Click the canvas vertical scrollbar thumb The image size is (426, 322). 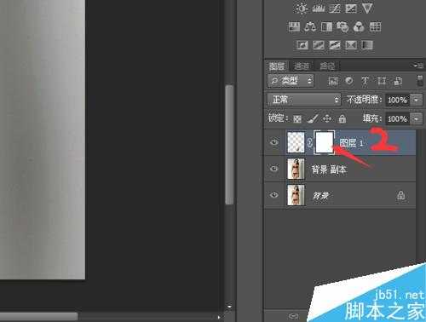pos(229,144)
